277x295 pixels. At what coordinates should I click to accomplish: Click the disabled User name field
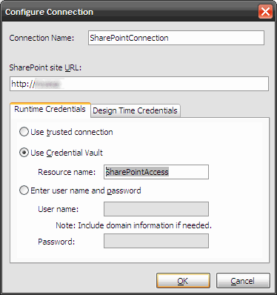156,209
